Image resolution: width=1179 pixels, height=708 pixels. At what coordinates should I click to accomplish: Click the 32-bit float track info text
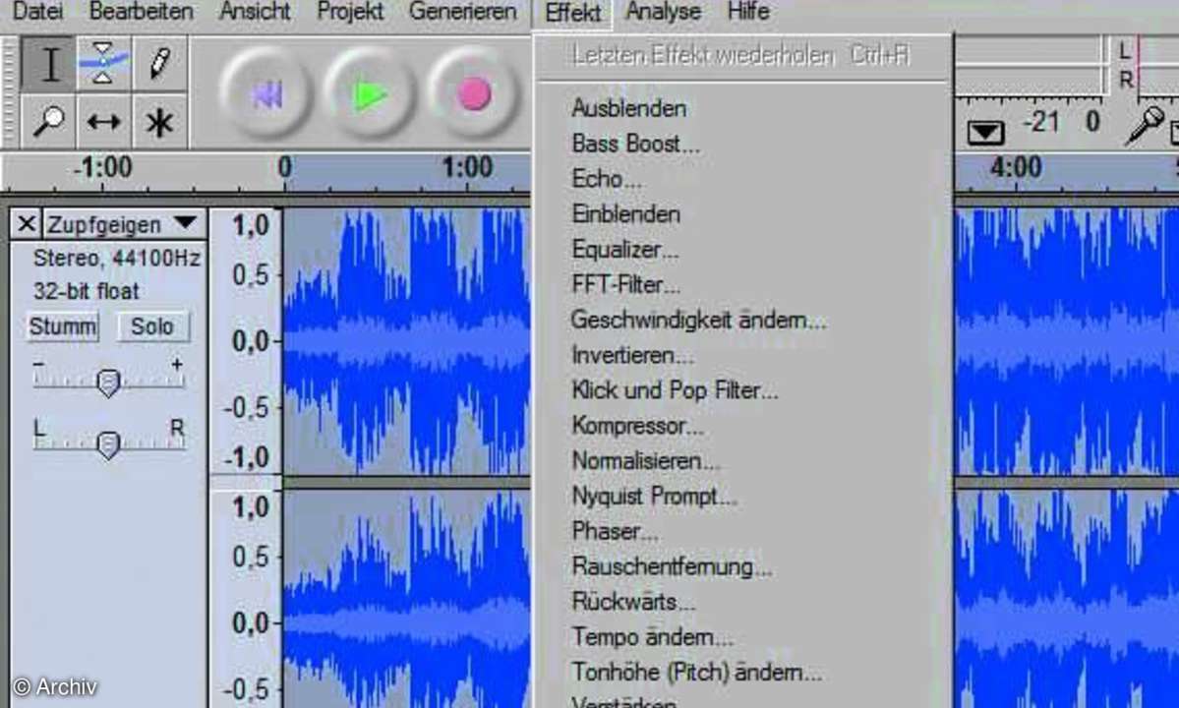pyautogui.click(x=87, y=291)
